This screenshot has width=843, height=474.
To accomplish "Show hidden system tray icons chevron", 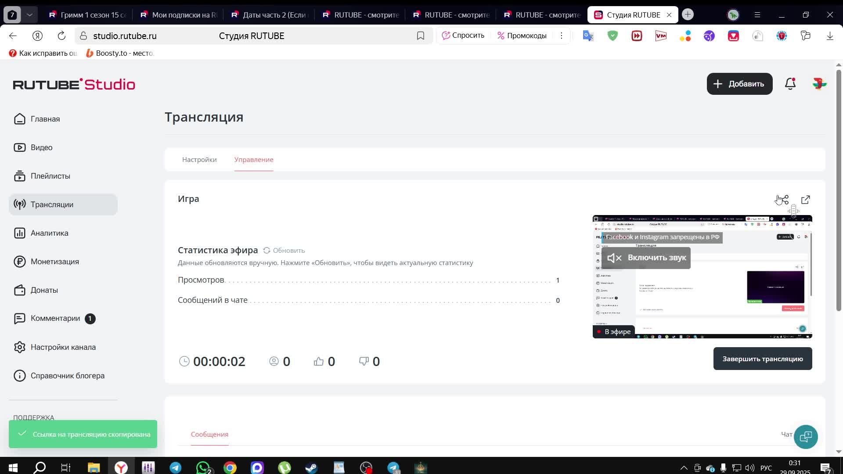I will pos(684,468).
